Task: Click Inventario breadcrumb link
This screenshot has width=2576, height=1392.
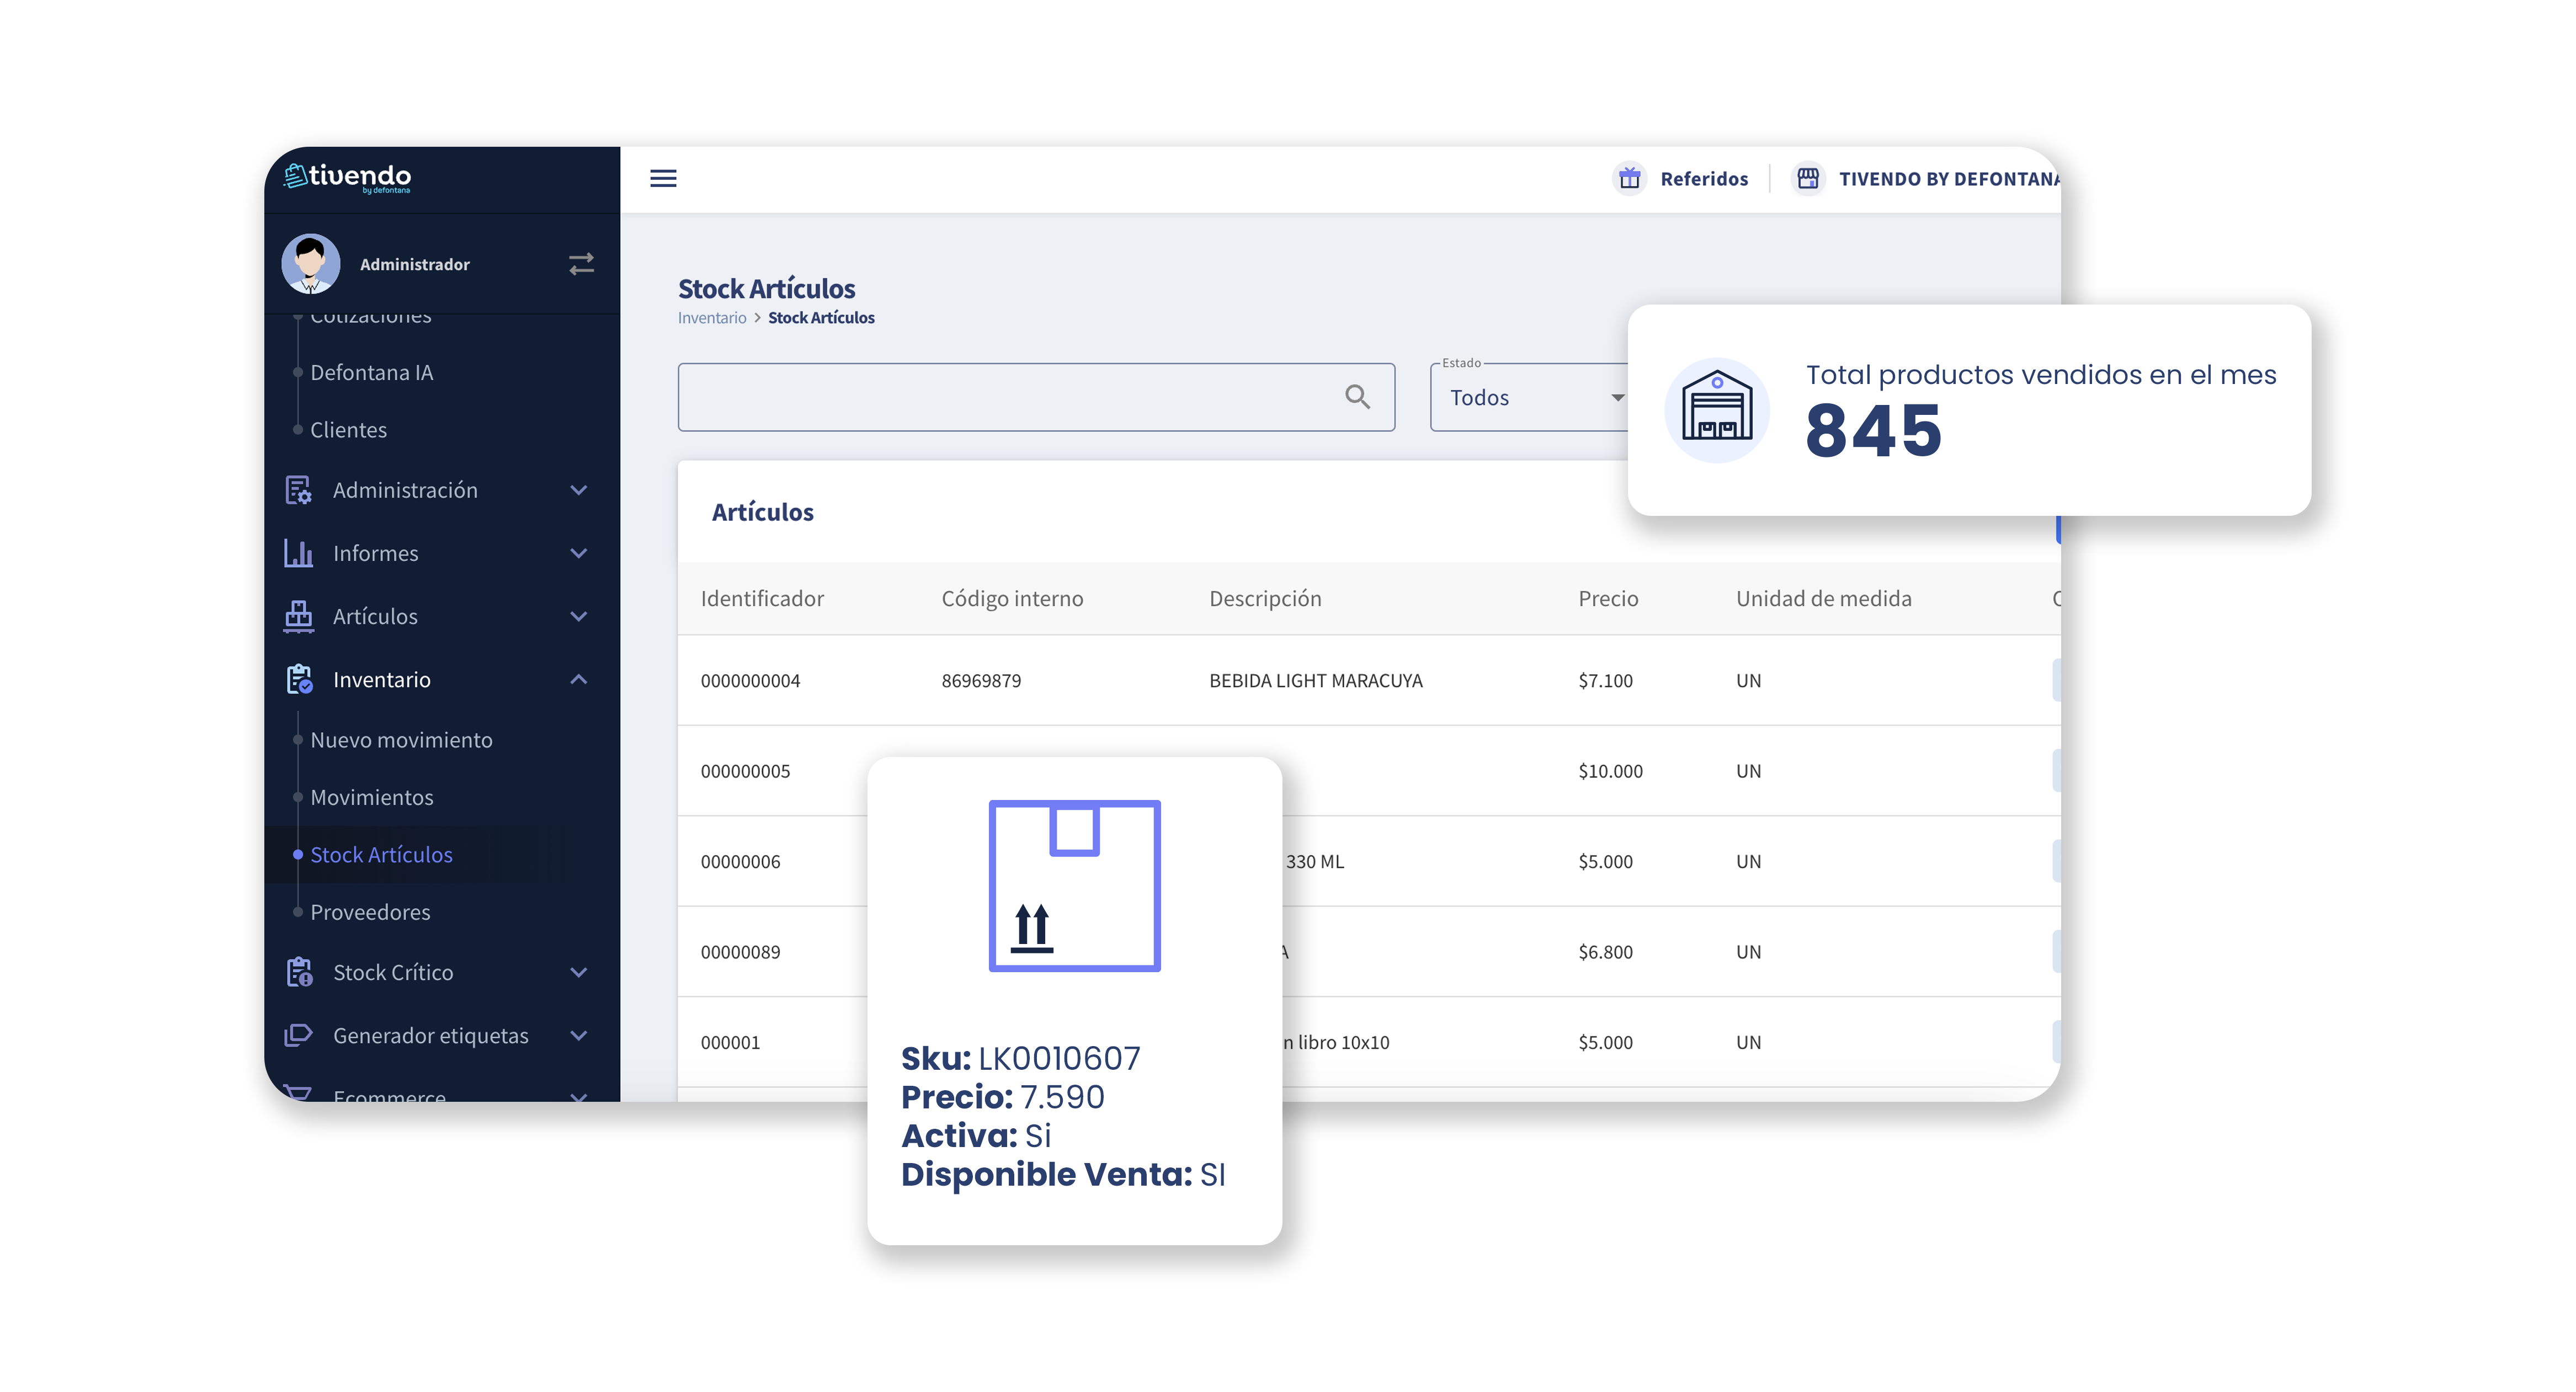Action: (712, 318)
